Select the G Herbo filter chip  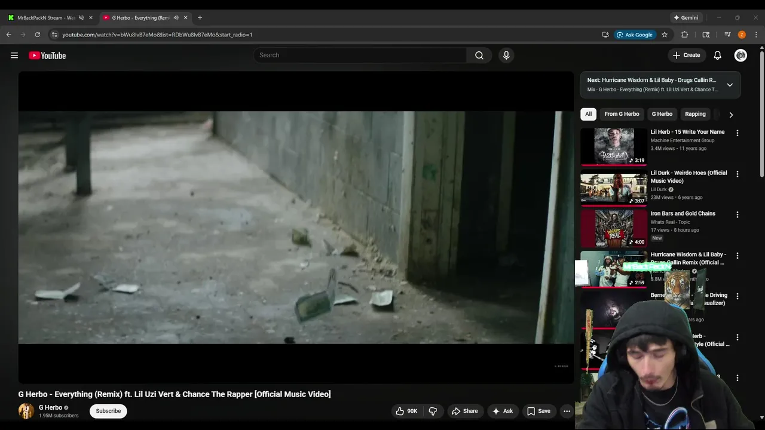pos(662,114)
